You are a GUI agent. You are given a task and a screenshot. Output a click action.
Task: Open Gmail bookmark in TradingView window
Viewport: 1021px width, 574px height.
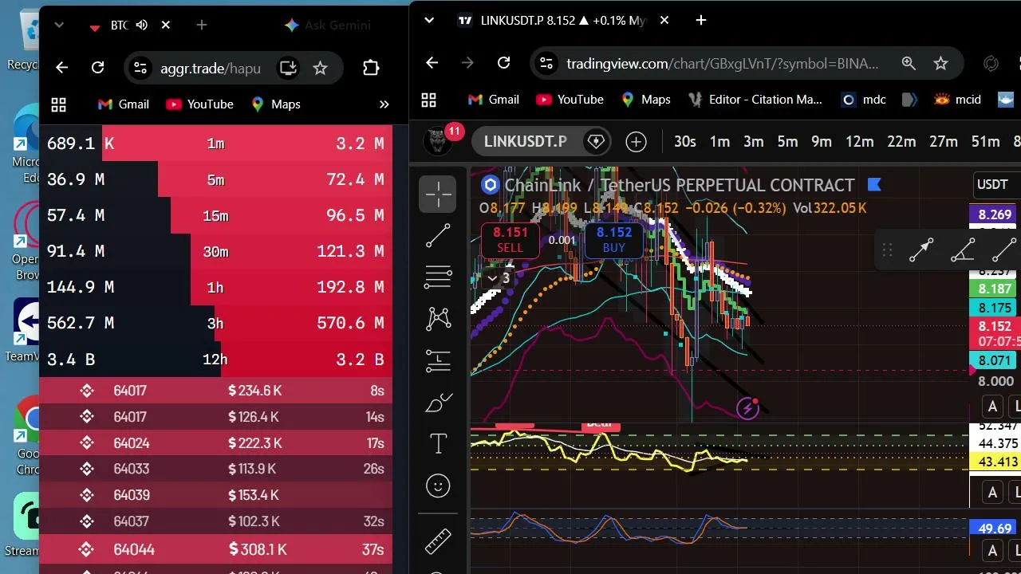(493, 100)
